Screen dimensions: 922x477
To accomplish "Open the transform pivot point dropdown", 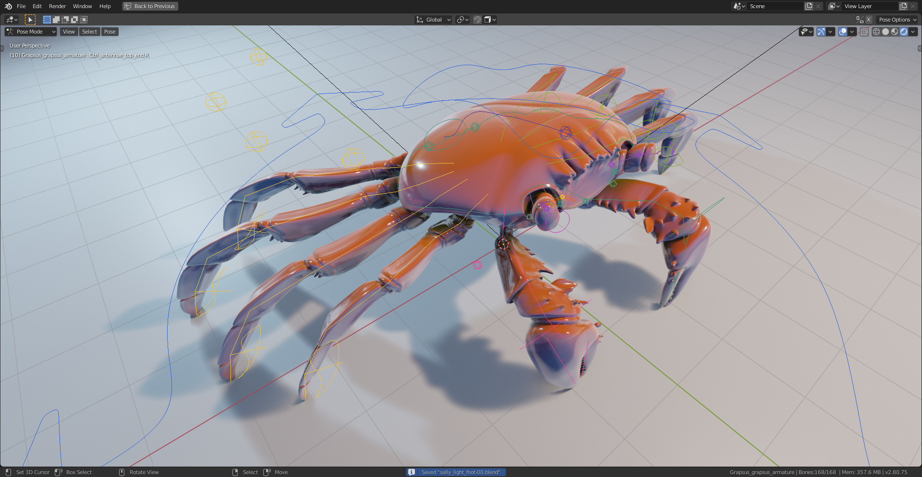I will click(x=463, y=20).
